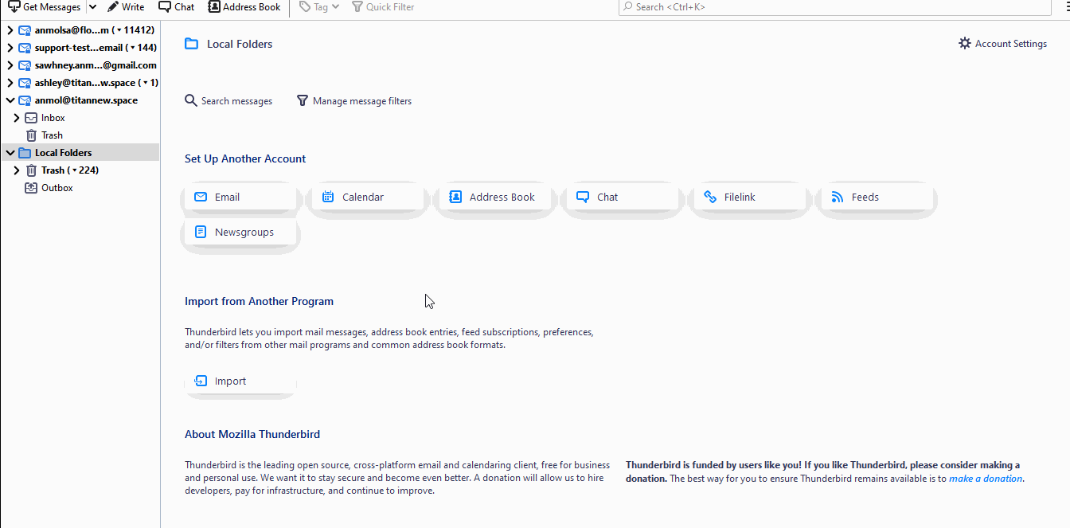This screenshot has width=1070, height=528.
Task: Open the Inbox folder of anmol@titannew.space
Action: point(80,118)
